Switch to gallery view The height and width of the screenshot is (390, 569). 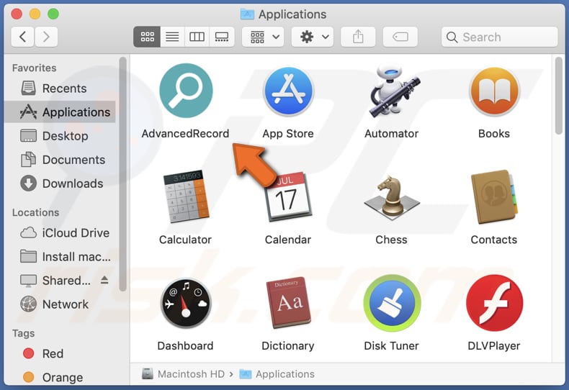[x=222, y=37]
